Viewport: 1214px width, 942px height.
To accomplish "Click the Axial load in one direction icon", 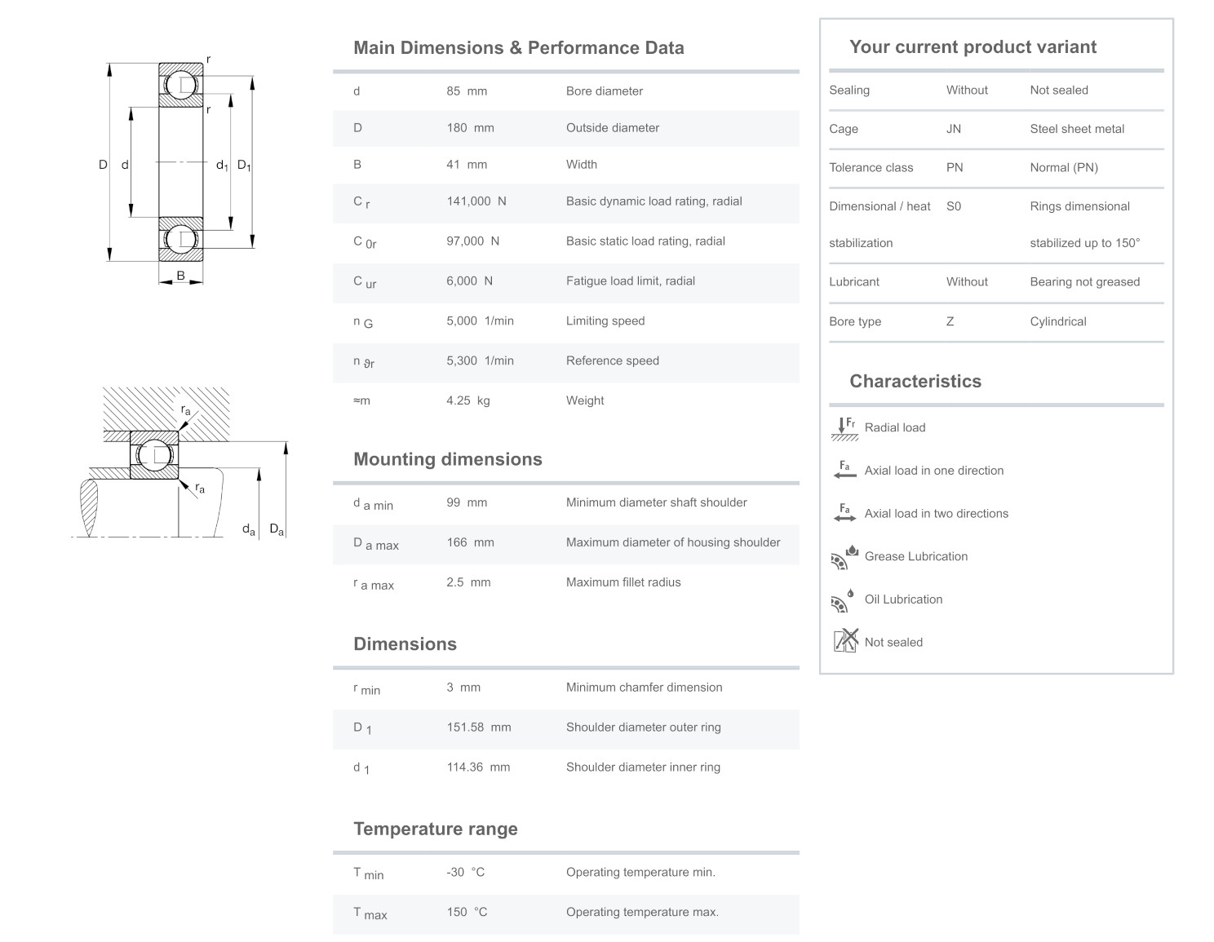I will point(844,471).
